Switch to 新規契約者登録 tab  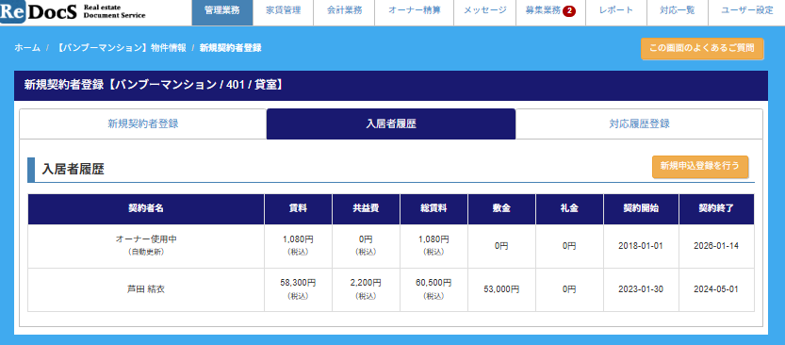[143, 124]
